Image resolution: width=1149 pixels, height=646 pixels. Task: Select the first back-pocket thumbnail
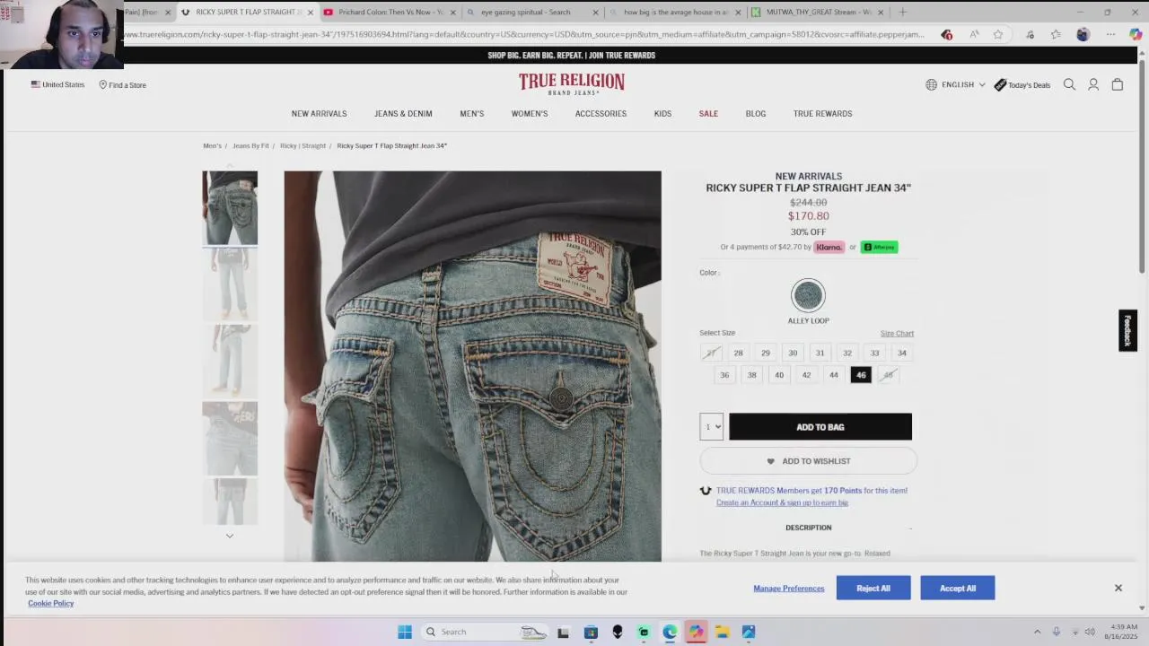pos(230,207)
